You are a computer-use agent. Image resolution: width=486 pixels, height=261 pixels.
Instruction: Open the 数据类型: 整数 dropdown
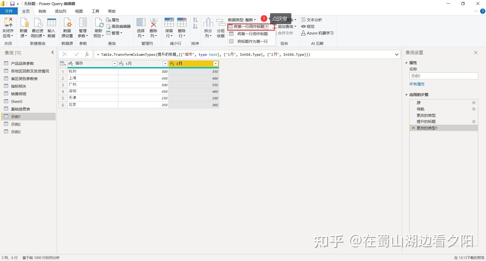(x=242, y=20)
